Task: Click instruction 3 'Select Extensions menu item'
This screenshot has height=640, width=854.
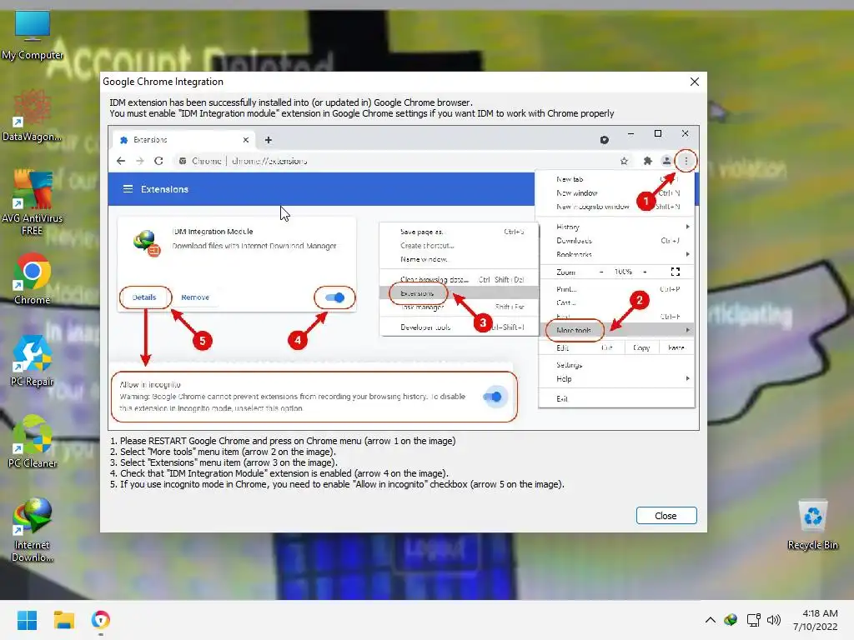Action: 224,462
